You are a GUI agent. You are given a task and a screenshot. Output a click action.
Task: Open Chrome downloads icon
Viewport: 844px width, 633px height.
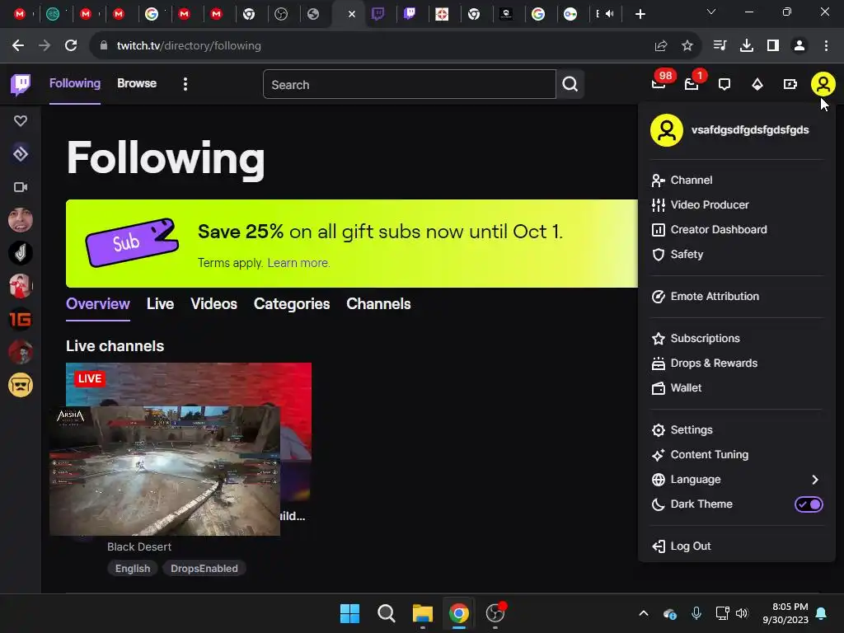pyautogui.click(x=747, y=46)
